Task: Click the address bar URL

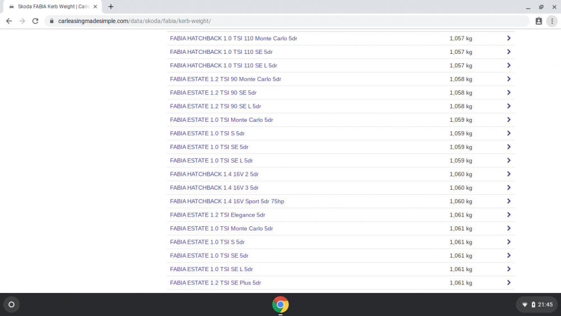Action: (x=135, y=21)
